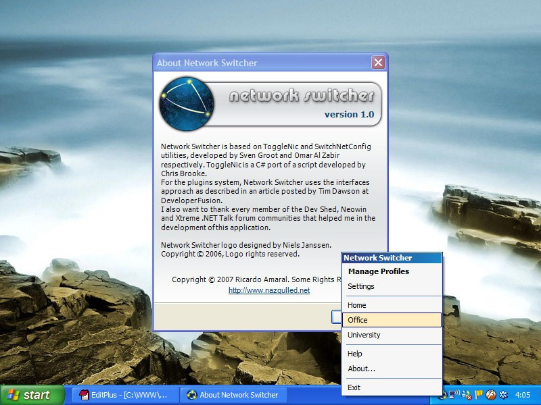Click the 'version 1.0' text
541x405 pixels.
point(349,114)
